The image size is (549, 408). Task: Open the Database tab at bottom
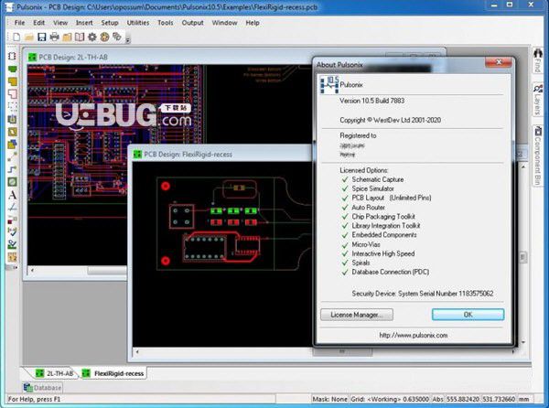42,388
